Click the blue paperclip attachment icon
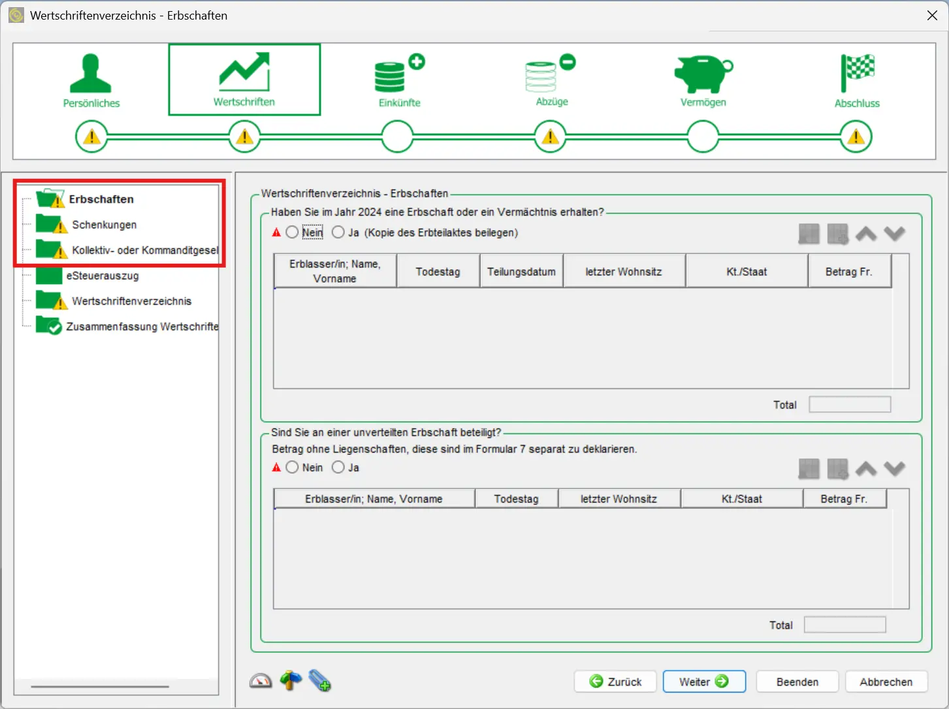 (x=319, y=681)
